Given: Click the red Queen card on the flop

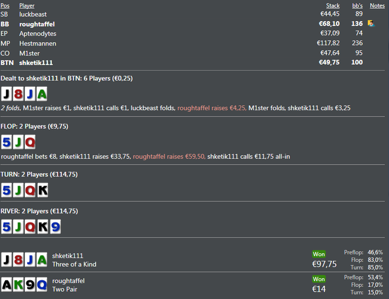Looking at the screenshot, I should (x=30, y=142).
